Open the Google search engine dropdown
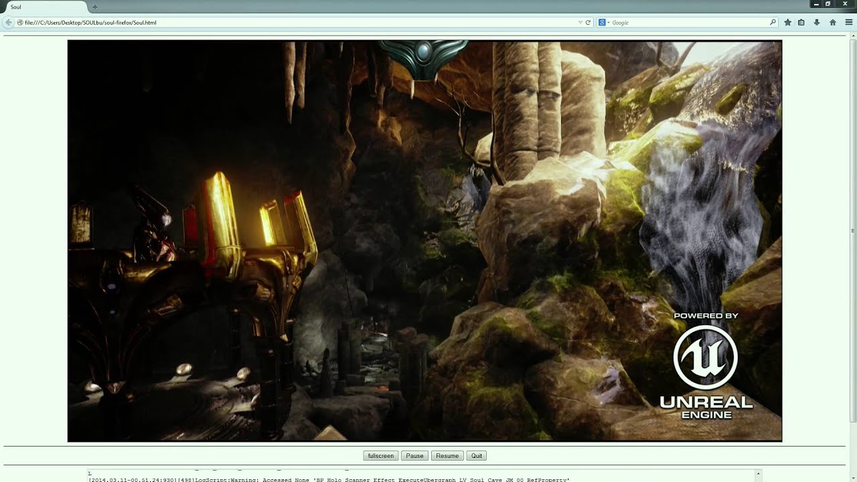The height and width of the screenshot is (482, 857). [x=604, y=23]
